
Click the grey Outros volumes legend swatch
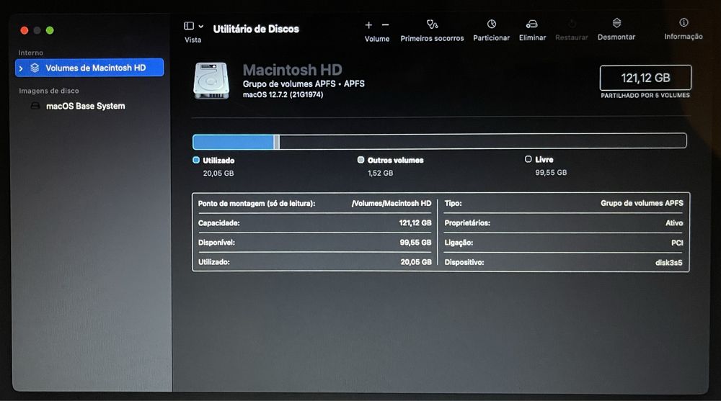click(360, 160)
